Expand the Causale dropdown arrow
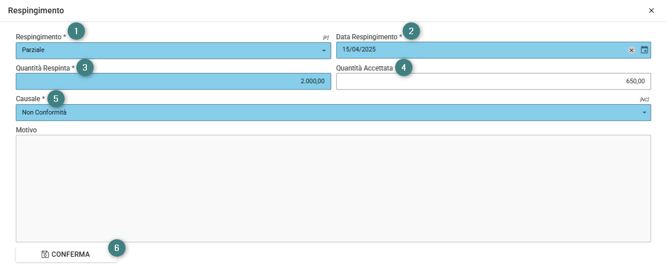 click(645, 113)
